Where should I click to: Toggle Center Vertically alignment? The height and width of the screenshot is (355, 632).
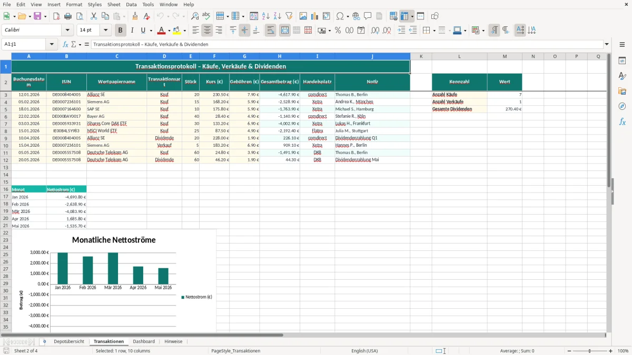point(245,31)
